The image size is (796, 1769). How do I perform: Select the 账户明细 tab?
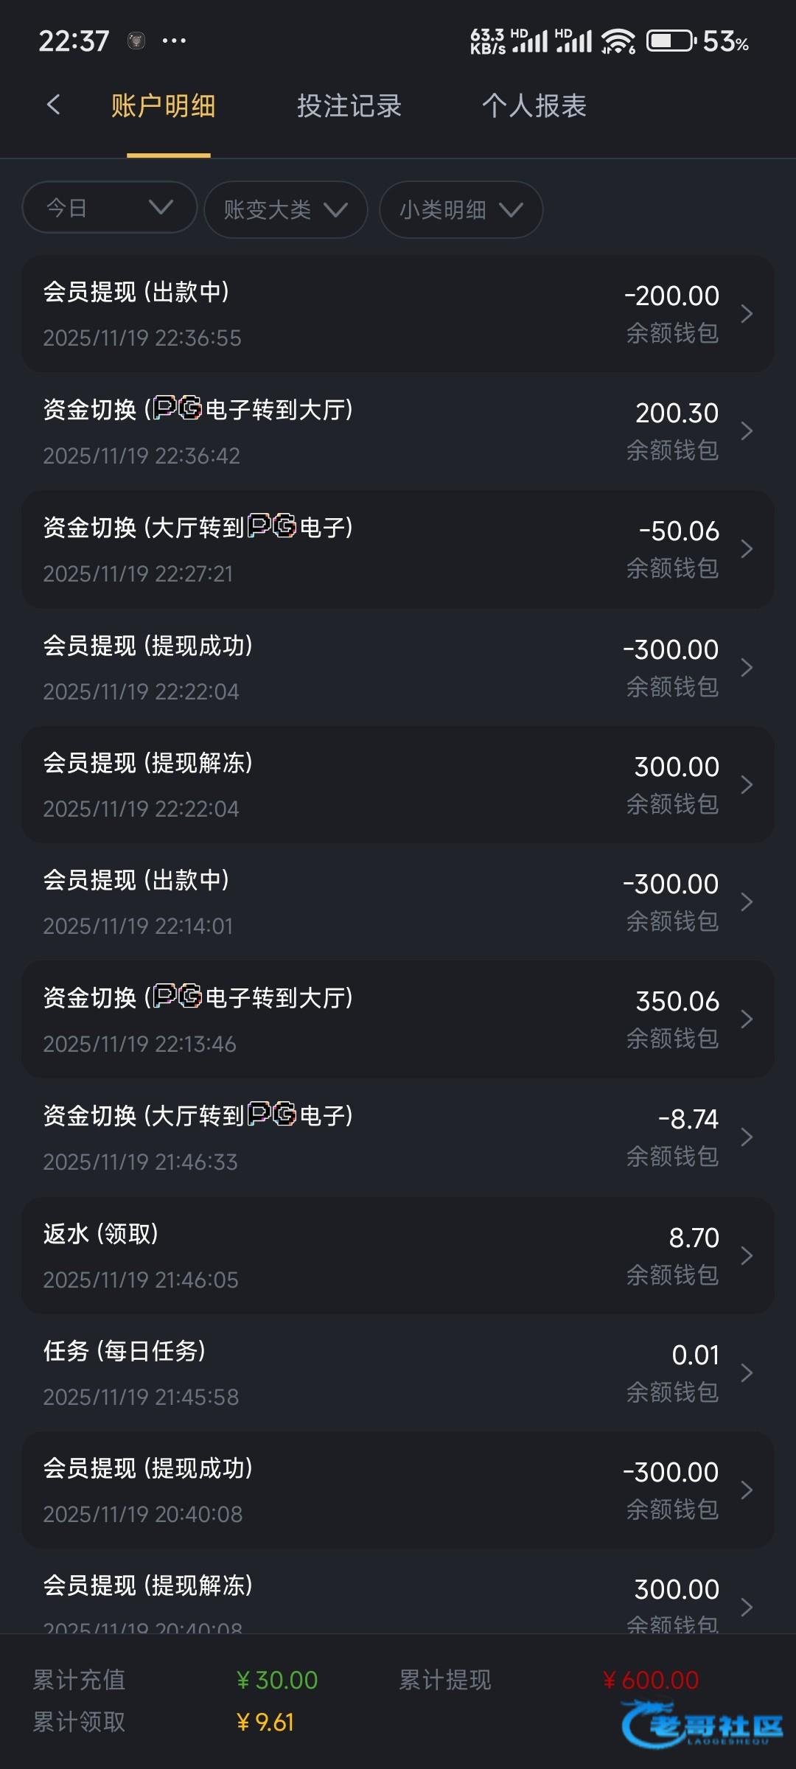point(164,106)
